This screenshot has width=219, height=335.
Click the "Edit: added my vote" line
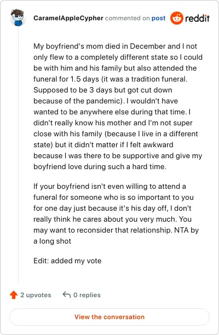67,261
